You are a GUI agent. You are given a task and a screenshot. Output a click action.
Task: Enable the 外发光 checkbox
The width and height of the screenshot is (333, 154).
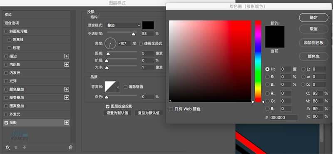coord(6,115)
